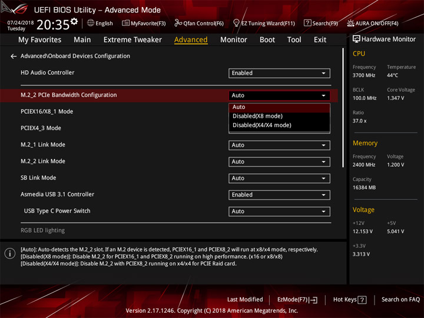Open the My Favorites tab
Image resolution: width=424 pixels, height=318 pixels.
point(40,40)
